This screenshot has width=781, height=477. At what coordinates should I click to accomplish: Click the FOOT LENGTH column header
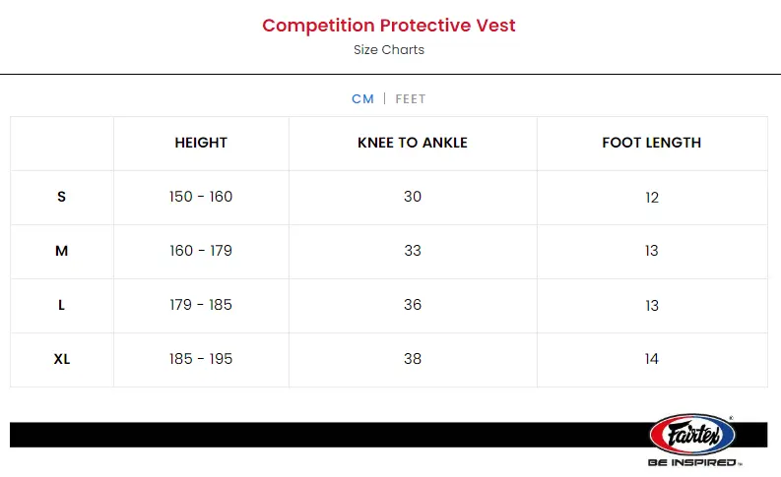click(x=652, y=144)
